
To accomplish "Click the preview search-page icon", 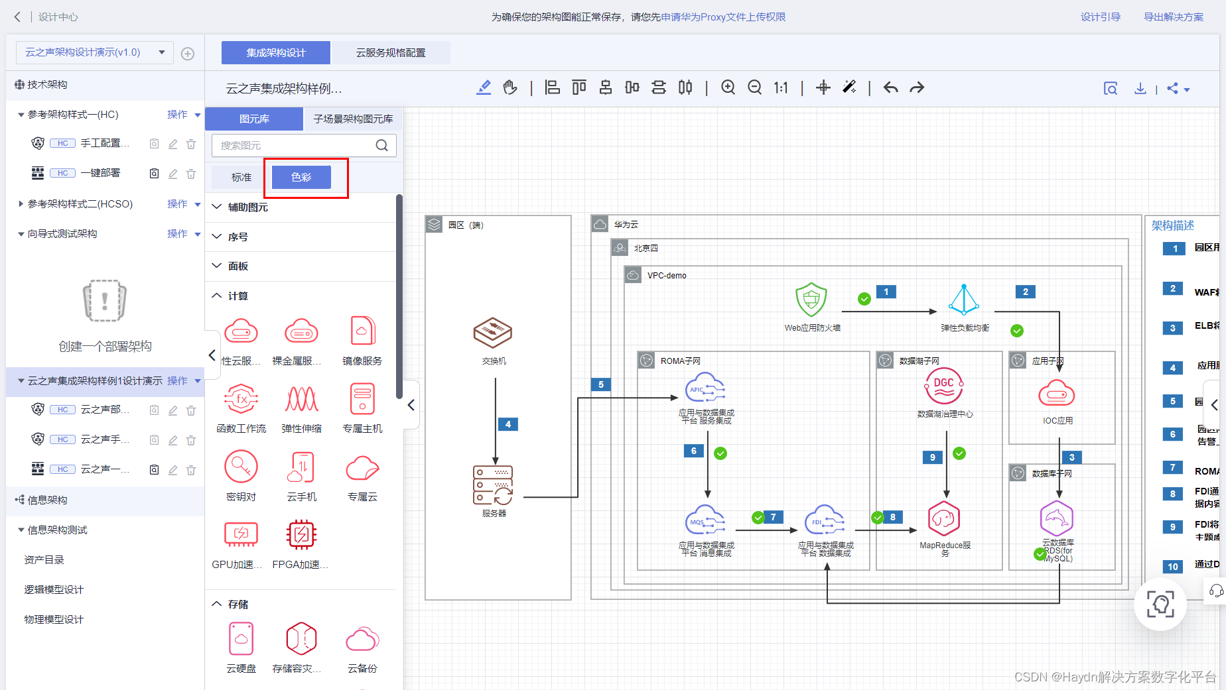I will click(x=1111, y=88).
